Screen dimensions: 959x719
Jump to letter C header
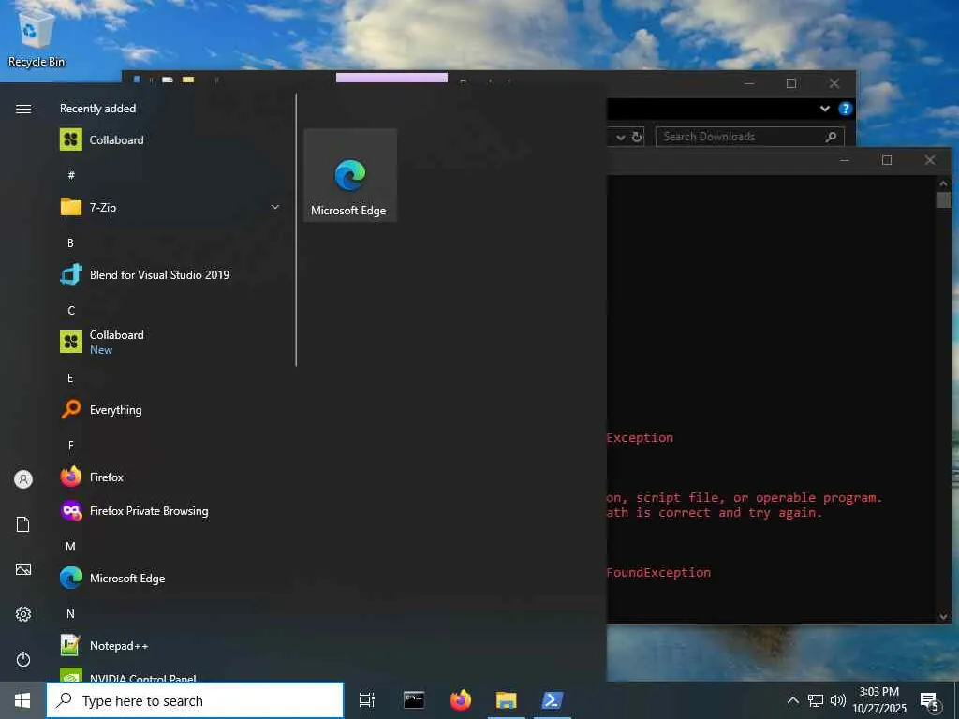71,311
